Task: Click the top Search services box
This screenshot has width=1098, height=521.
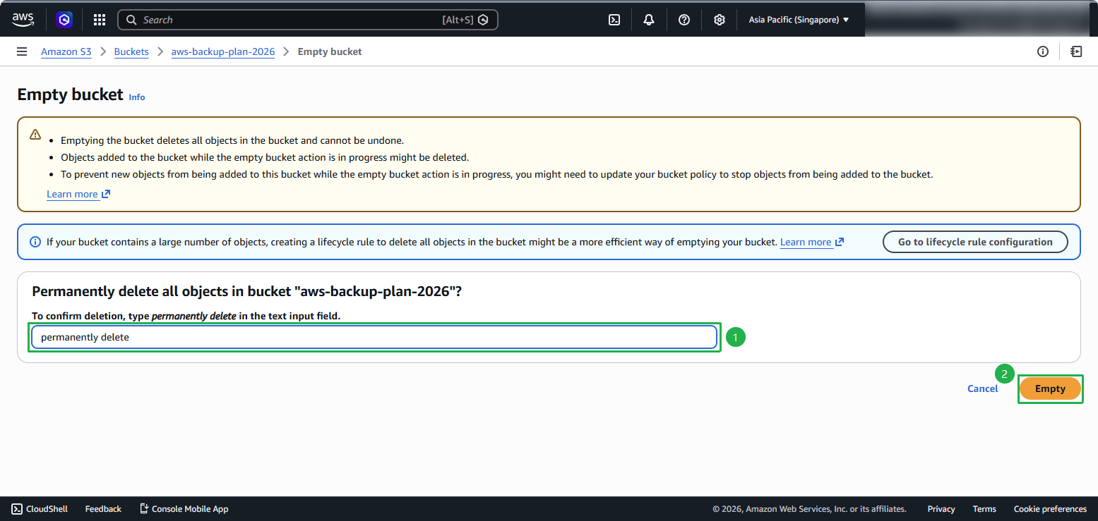Action: 308,20
